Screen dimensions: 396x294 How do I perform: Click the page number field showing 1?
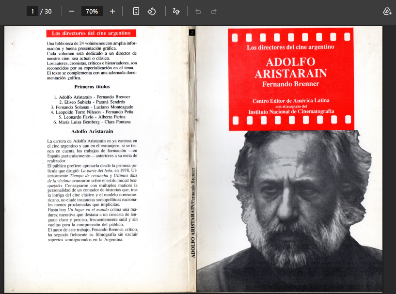coord(32,11)
